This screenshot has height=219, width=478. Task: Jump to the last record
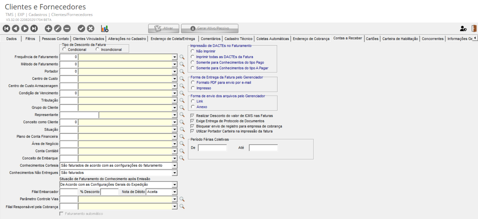[34, 28]
